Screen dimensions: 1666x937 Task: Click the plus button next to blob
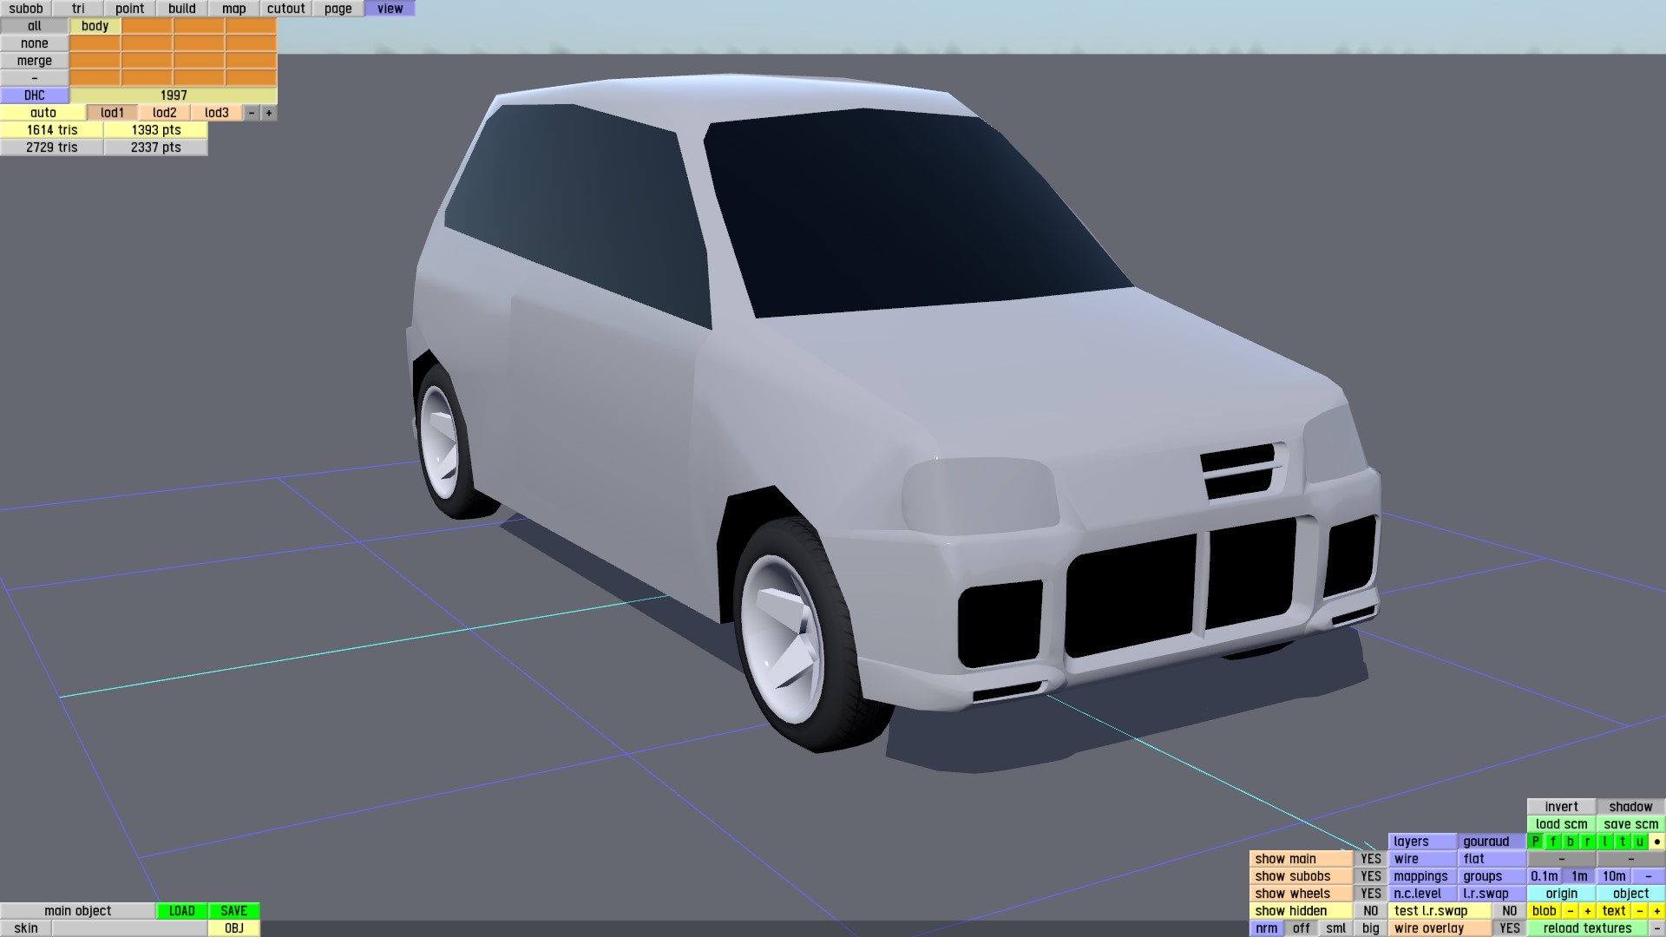point(1587,911)
